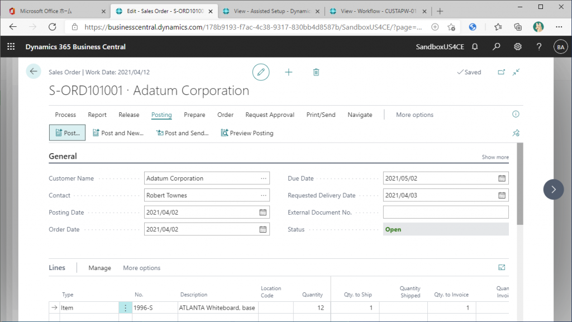Toggle edit mode with the pencil icon
The height and width of the screenshot is (322, 572).
click(261, 72)
